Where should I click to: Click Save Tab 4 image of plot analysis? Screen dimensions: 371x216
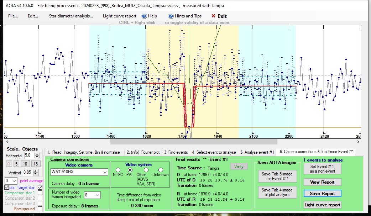277,193
